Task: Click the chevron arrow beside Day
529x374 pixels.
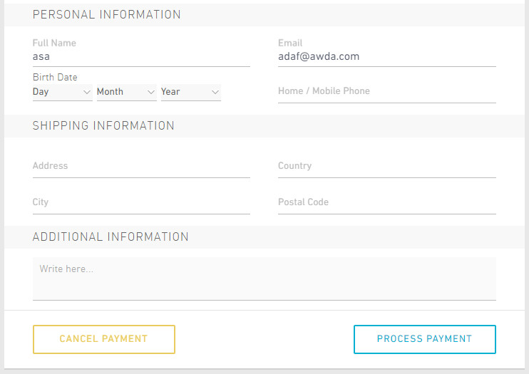Action: click(x=87, y=92)
